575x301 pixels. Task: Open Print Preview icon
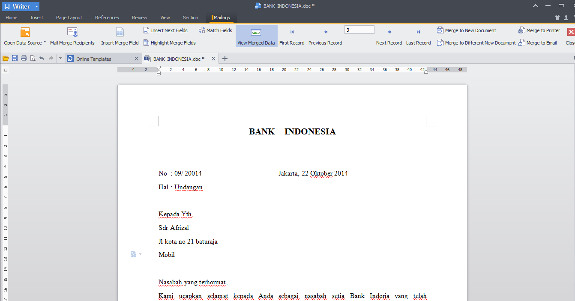pos(33,58)
